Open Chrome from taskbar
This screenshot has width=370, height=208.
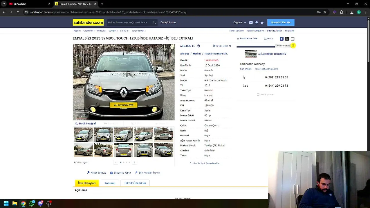pos(23,203)
